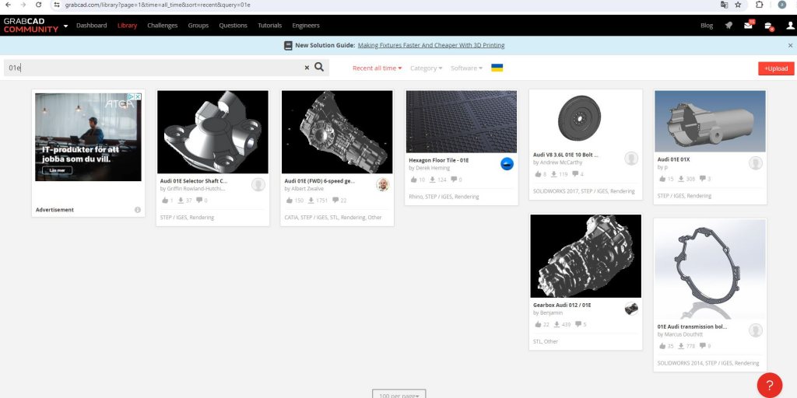Viewport: 797px width, 398px height.
Task: Bookmark this page with the star icon
Action: (x=738, y=5)
